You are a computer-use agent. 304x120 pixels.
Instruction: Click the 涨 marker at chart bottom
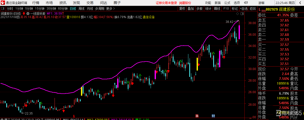pos(197,116)
